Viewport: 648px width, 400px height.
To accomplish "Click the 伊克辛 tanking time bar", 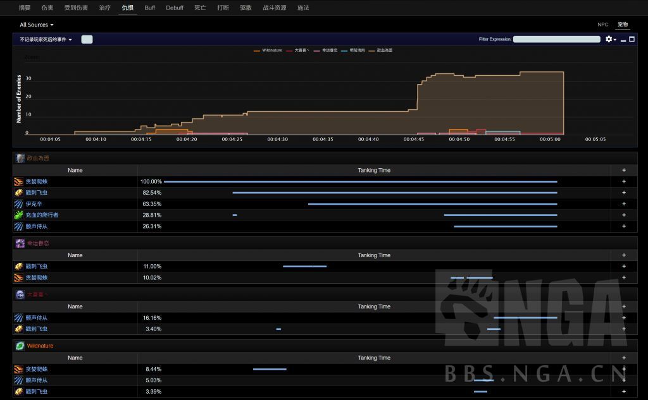I will click(x=432, y=204).
